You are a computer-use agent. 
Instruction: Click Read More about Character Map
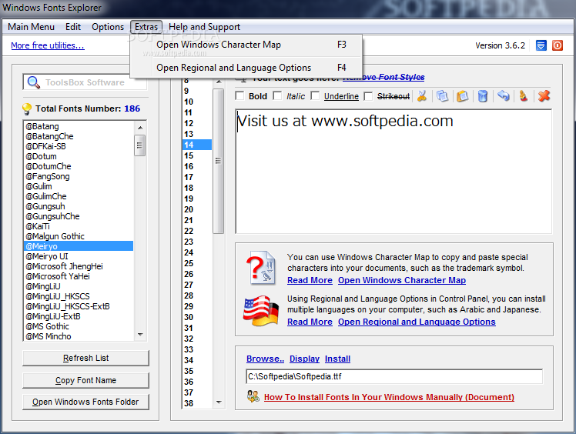click(x=310, y=280)
